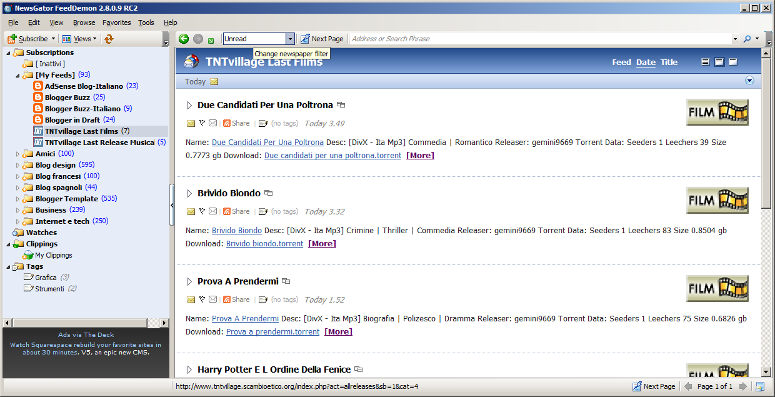Screen dimensions: 775x397
Task: Select the Grafica tag
Action: [x=46, y=278]
